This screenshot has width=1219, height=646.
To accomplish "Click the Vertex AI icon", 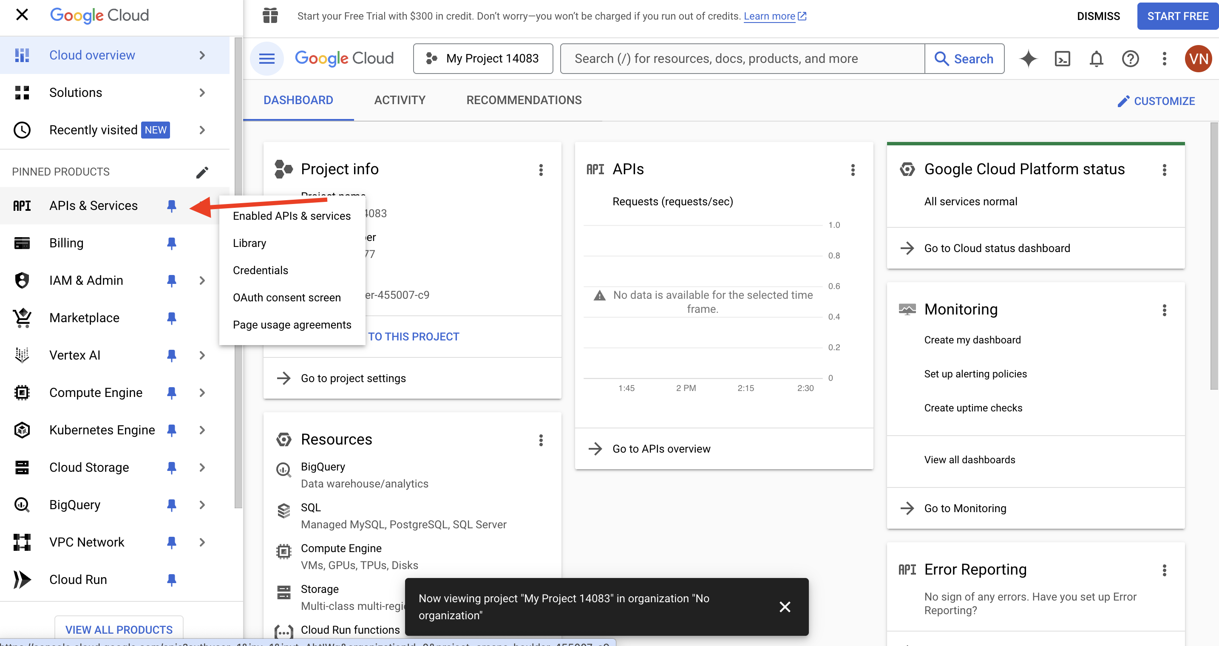I will tap(22, 355).
